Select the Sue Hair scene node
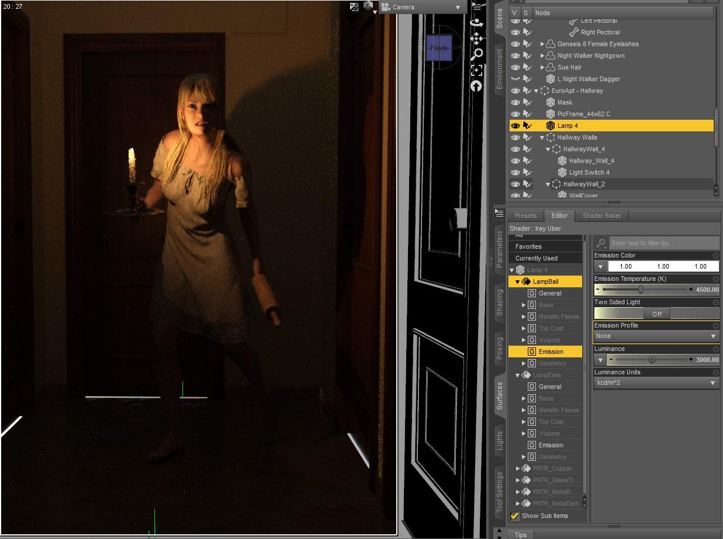This screenshot has width=723, height=539. point(569,67)
